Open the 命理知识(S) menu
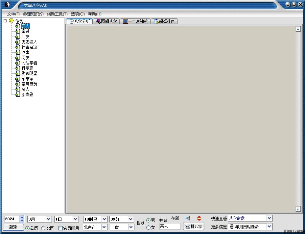 pos(33,14)
